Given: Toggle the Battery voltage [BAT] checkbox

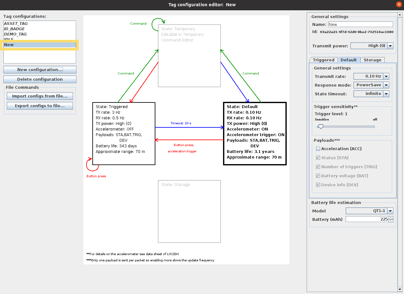Looking at the screenshot, I should click(318, 176).
